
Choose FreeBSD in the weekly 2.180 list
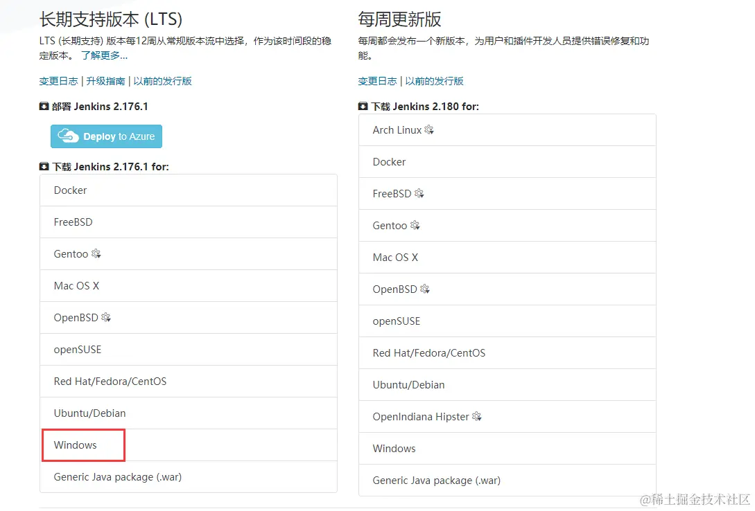point(507,194)
